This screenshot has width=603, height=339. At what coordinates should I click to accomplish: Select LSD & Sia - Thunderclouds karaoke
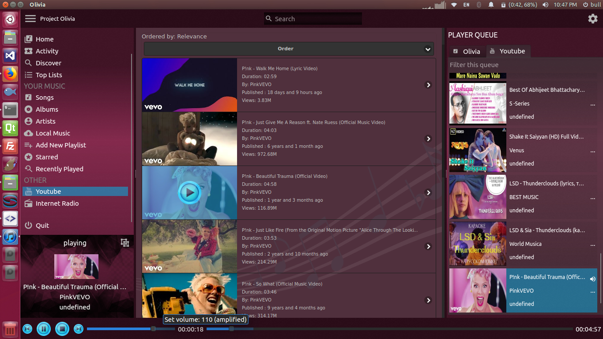pos(523,244)
